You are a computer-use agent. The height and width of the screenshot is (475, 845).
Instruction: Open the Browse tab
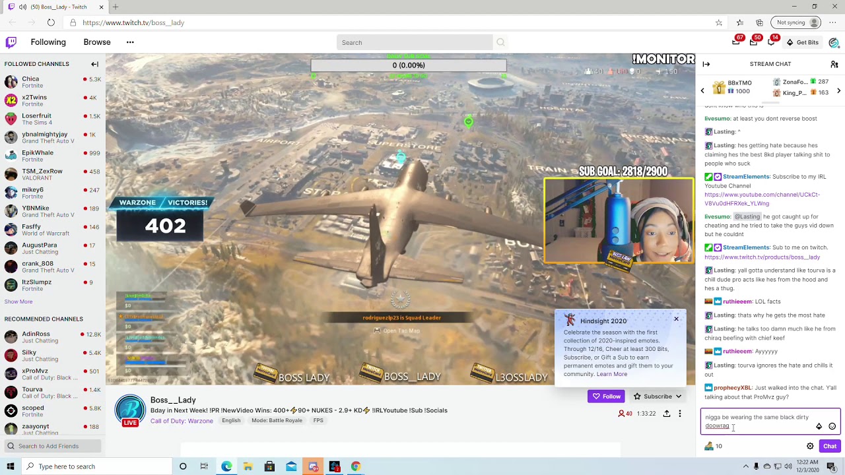coord(97,42)
